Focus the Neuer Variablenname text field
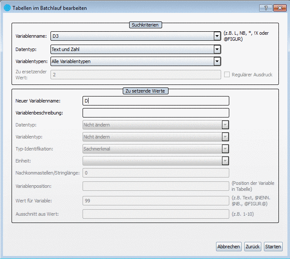This screenshot has width=290, height=259. (x=156, y=101)
